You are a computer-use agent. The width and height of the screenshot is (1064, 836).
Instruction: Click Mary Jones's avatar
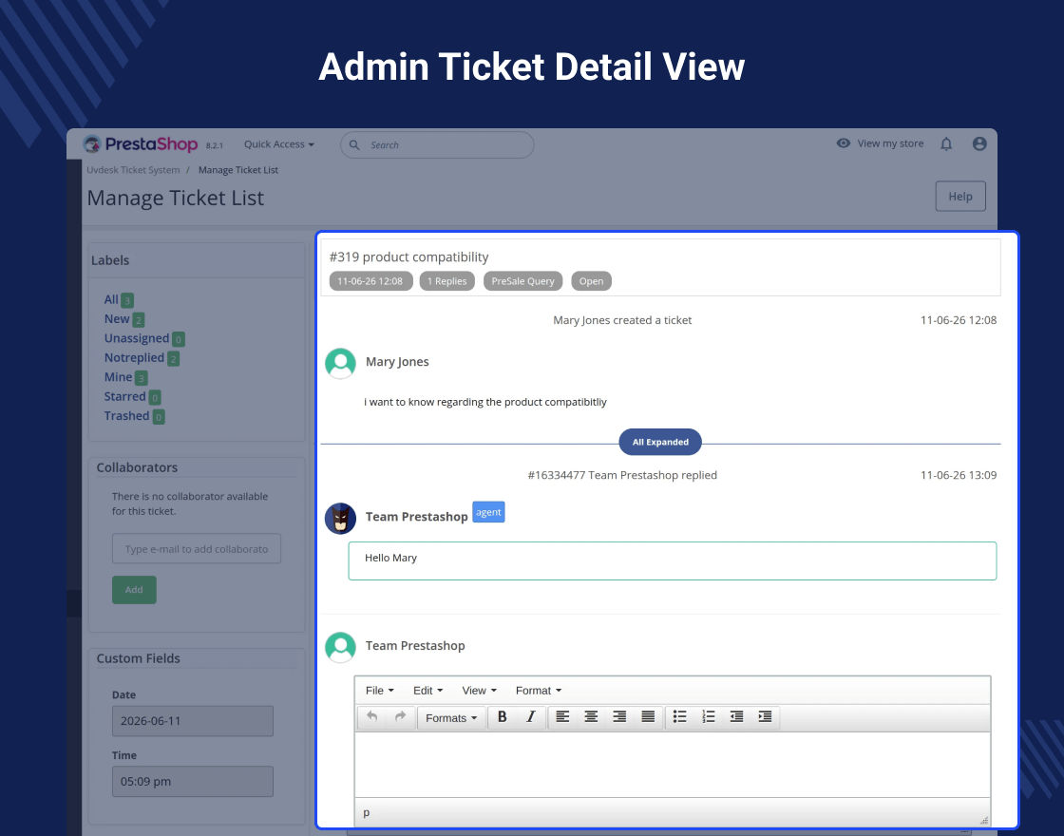coord(341,363)
